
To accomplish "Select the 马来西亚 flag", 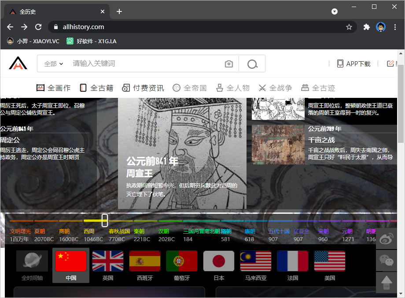I will [256, 261].
